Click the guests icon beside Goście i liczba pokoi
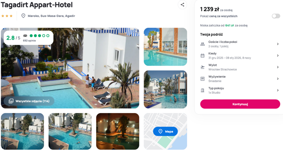This screenshot has width=283, height=152. 202,44
